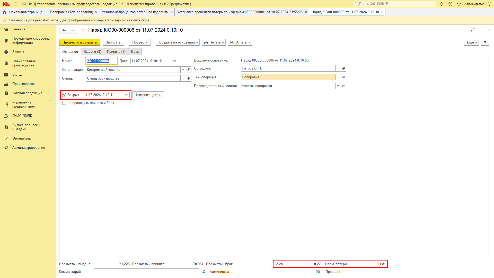Viewport: 494px width, 278px height.
Task: Open Еще dropdown menu
Action: pos(471,42)
